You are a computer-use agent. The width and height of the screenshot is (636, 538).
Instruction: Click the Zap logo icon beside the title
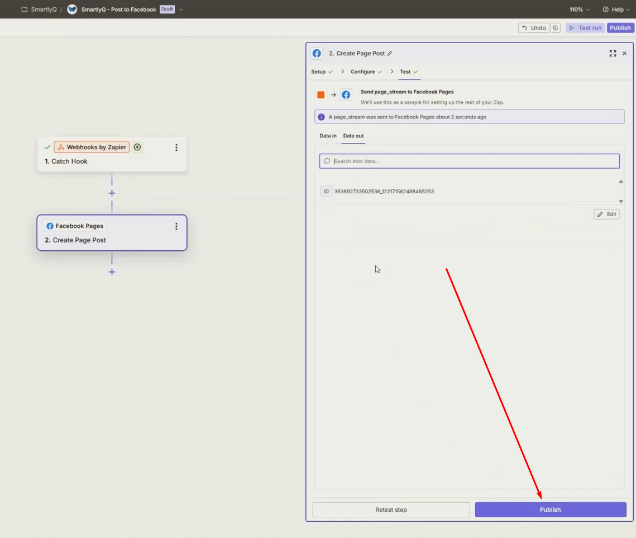point(72,9)
